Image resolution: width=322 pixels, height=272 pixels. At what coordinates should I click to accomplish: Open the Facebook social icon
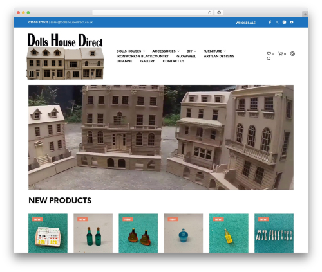coord(270,22)
